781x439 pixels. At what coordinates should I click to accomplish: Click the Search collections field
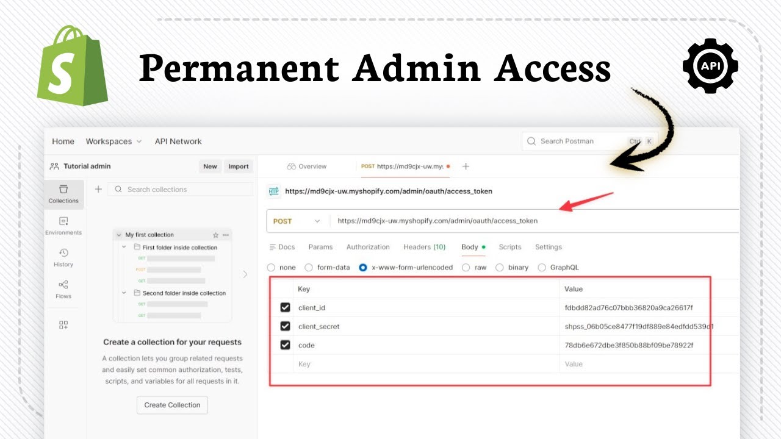[x=181, y=190]
